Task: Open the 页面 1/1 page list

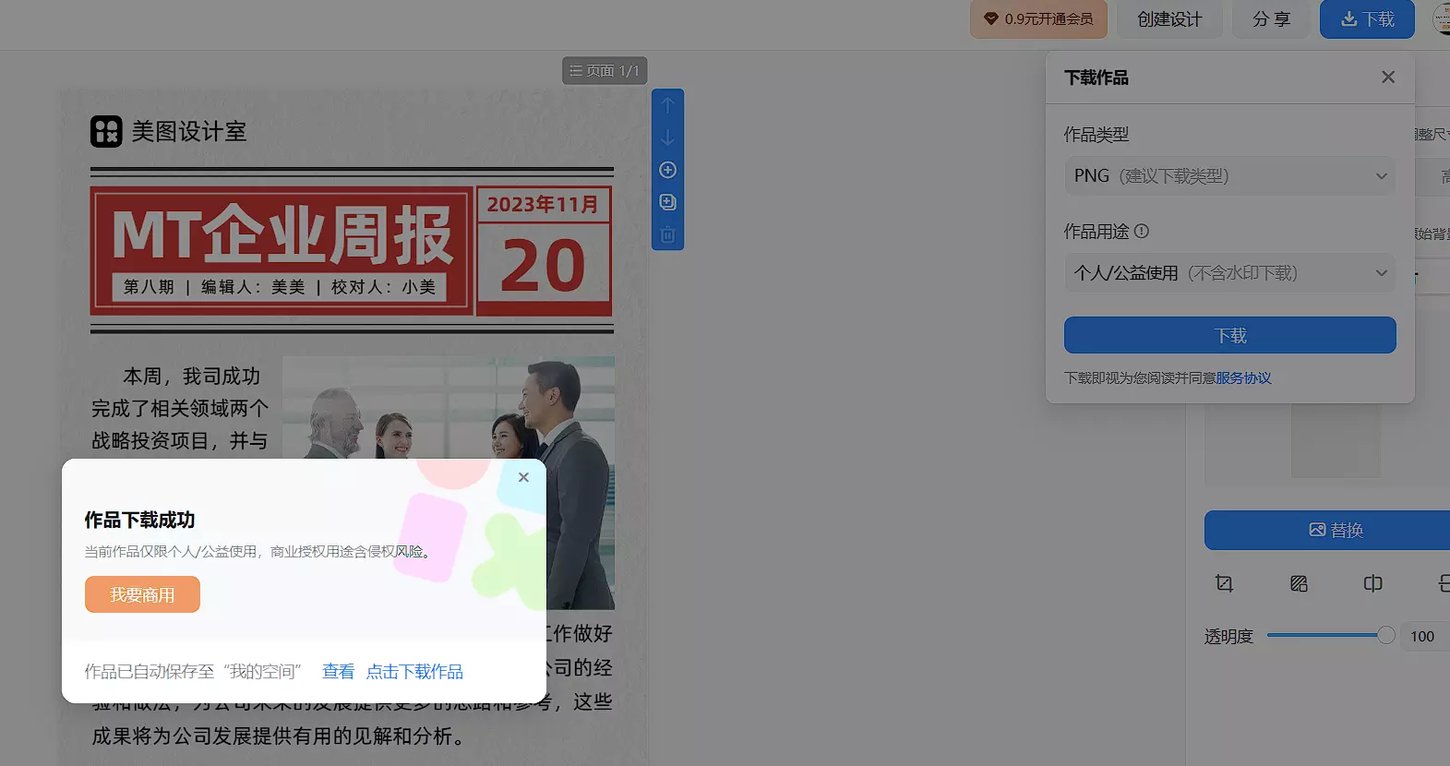Action: tap(605, 71)
